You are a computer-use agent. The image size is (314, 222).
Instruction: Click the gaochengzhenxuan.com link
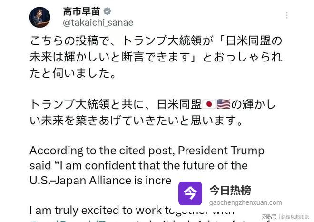tap(245, 202)
